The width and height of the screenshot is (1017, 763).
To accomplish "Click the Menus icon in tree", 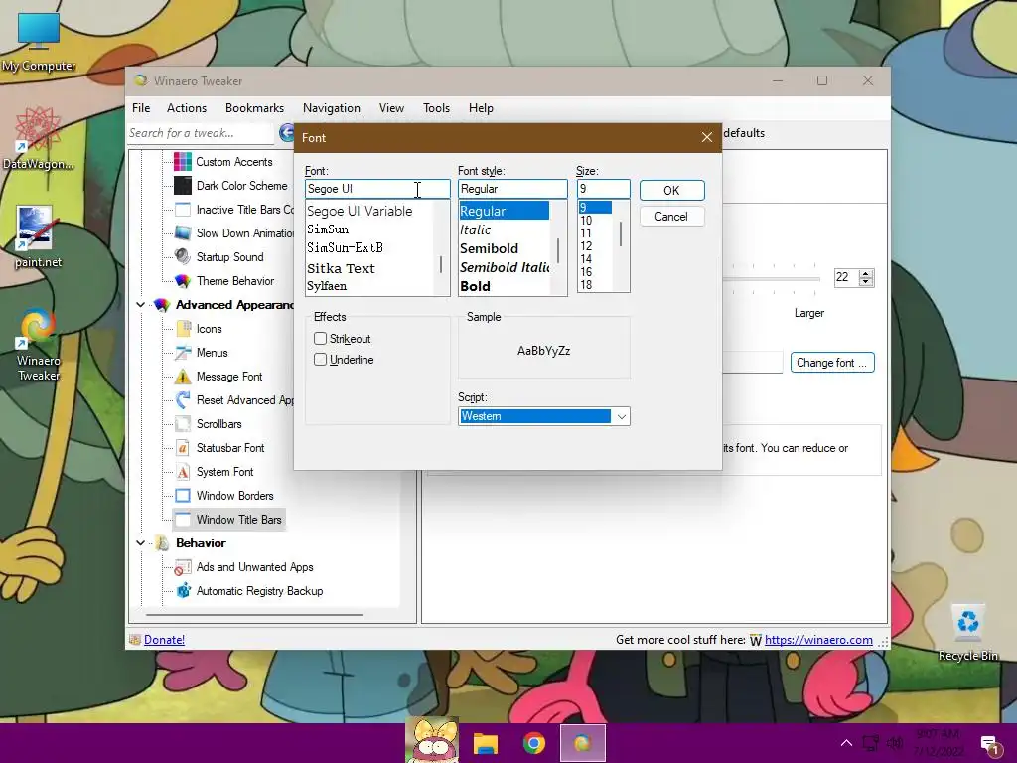I will pyautogui.click(x=183, y=353).
